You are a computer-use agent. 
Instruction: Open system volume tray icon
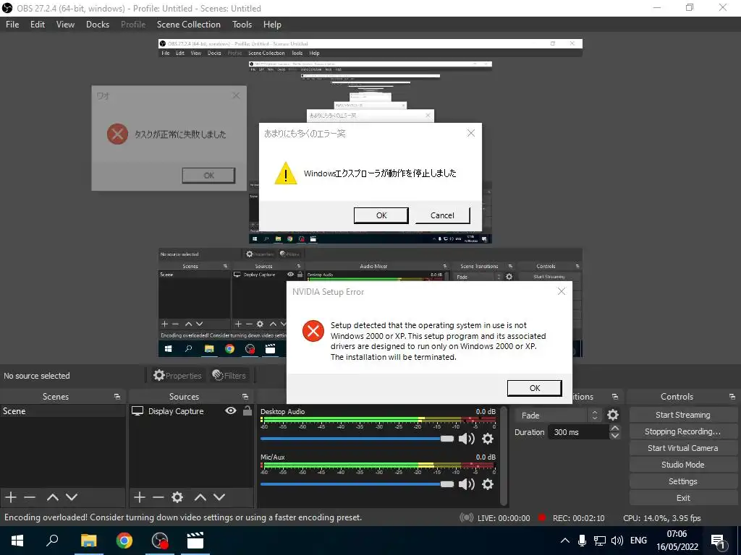coord(617,541)
